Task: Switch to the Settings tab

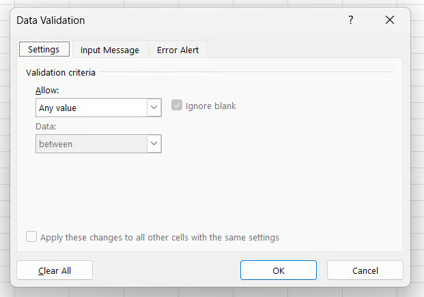Action: 44,50
